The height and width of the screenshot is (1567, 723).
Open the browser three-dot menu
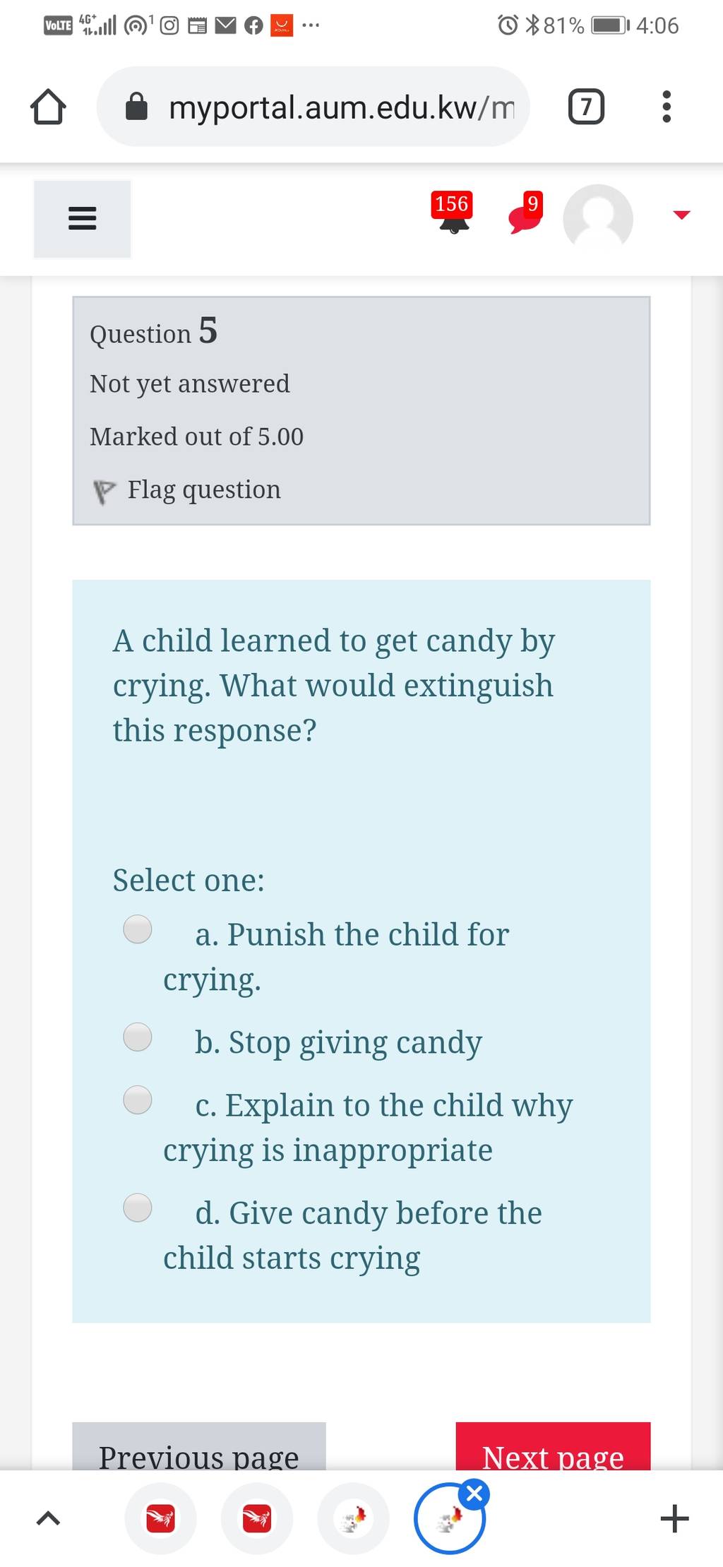(667, 107)
